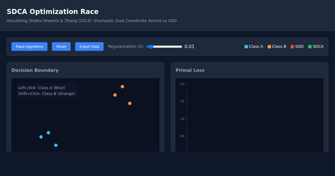Click the 2.0 axis tick label
Image resolution: width=335 pixels, height=176 pixels.
tap(182, 84)
